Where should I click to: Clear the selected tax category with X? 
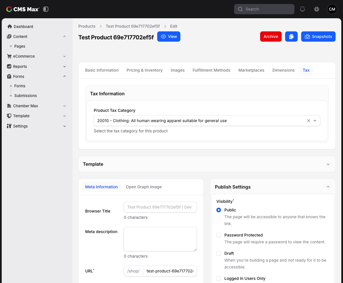pos(309,121)
